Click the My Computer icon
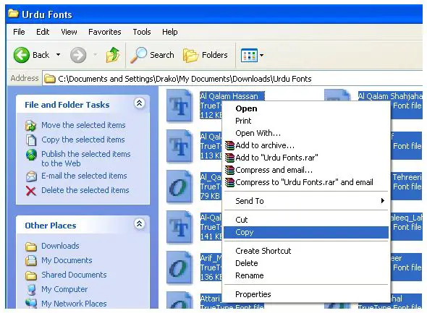The image size is (427, 313). tap(31, 290)
